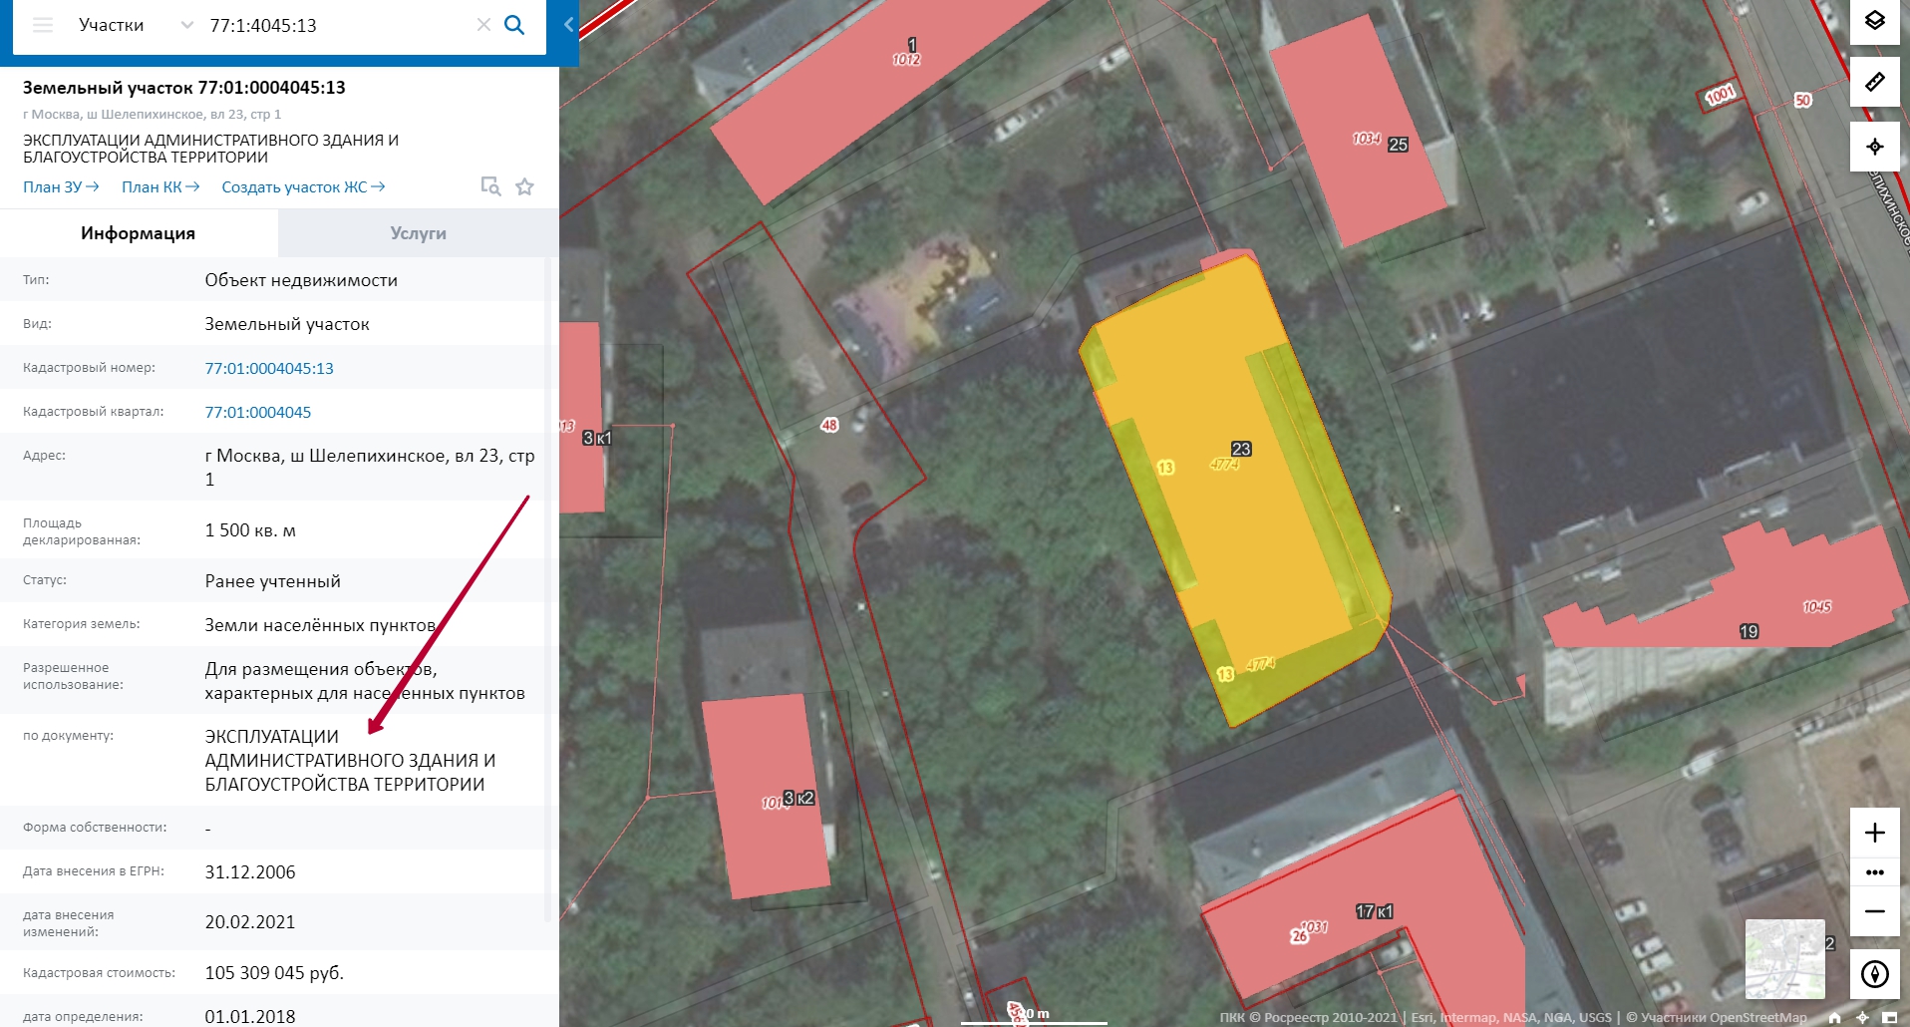
Task: Collapse the left information panel
Action: (568, 25)
